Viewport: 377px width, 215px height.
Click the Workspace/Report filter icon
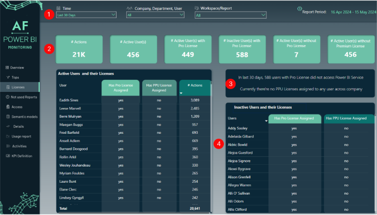pos(197,8)
